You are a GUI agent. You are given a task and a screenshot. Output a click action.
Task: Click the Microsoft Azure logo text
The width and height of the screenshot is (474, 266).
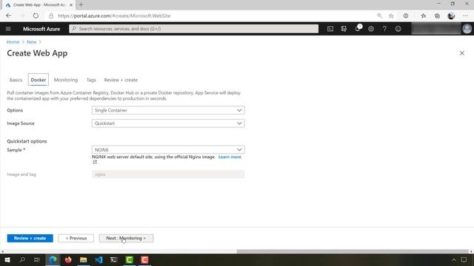tap(41, 29)
